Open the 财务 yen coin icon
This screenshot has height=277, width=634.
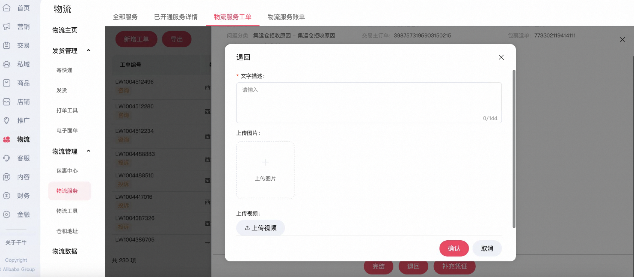(x=7, y=196)
